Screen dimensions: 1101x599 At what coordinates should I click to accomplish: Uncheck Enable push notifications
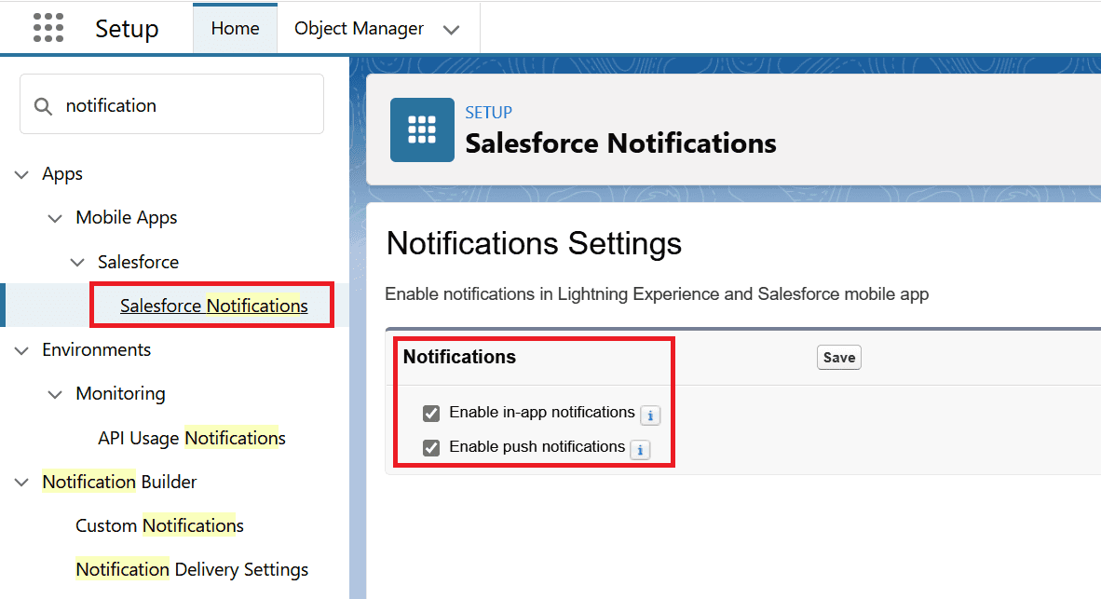pos(431,447)
